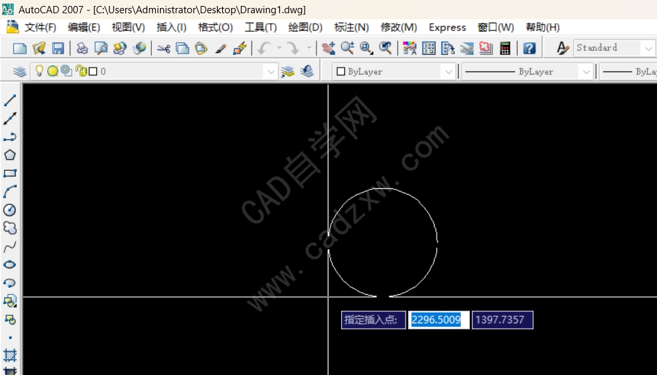
Task: Toggle layer 0 lock padlock
Action: click(x=81, y=71)
